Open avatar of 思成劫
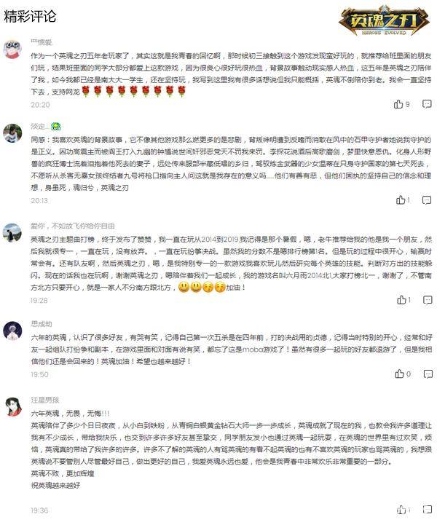This screenshot has height=525, width=437. (12, 331)
